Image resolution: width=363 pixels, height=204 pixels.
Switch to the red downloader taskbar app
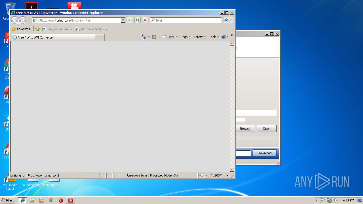coord(71,200)
